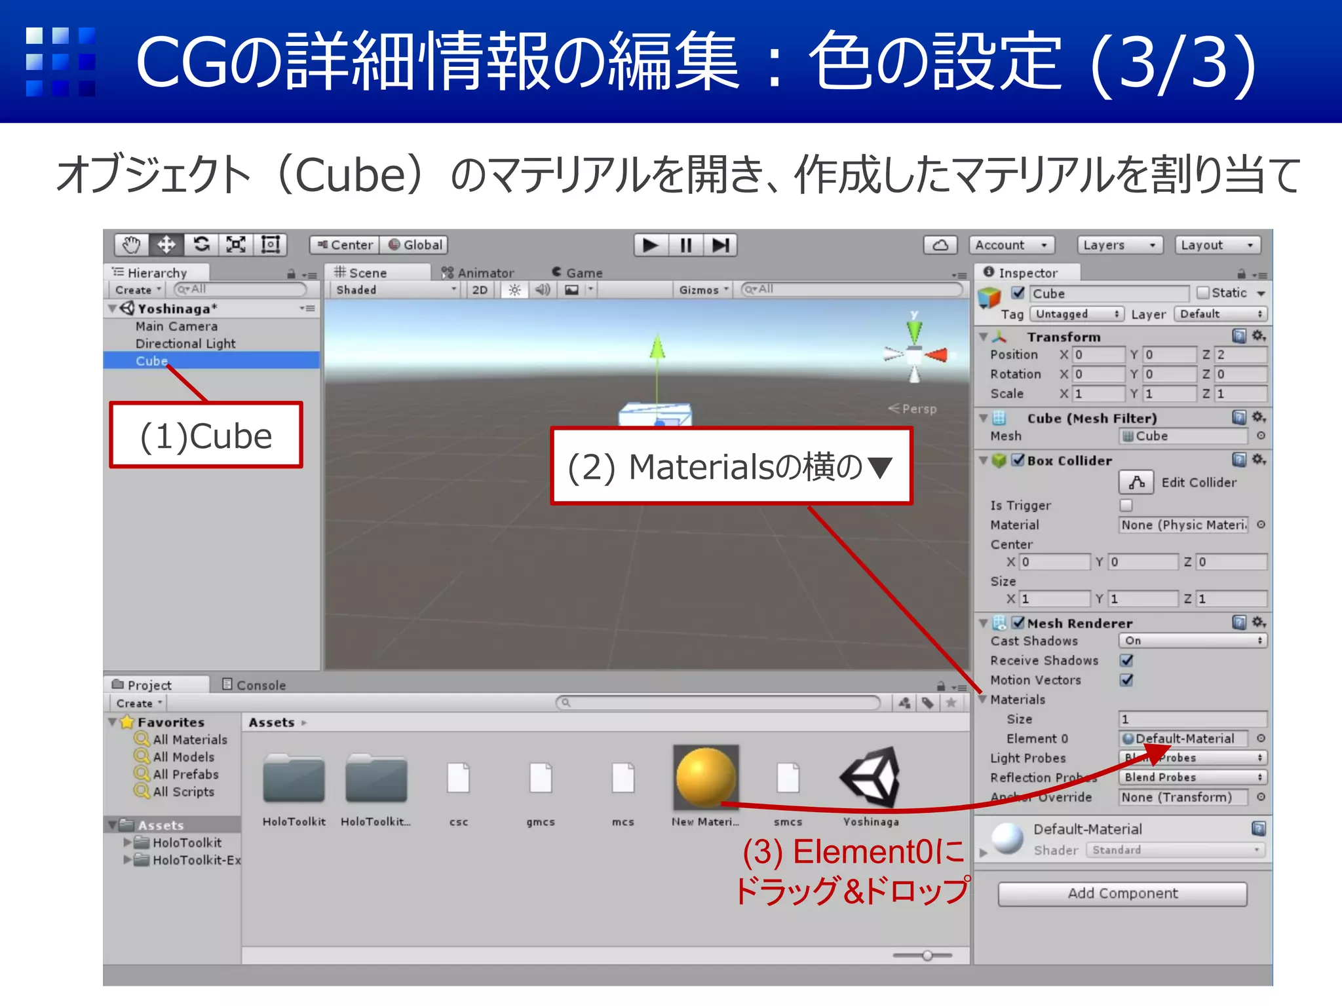Click search by type icon in Project

904,703
